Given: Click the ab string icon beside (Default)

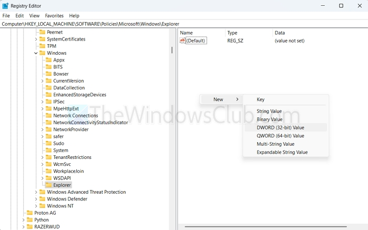Looking at the screenshot, I should coord(182,41).
